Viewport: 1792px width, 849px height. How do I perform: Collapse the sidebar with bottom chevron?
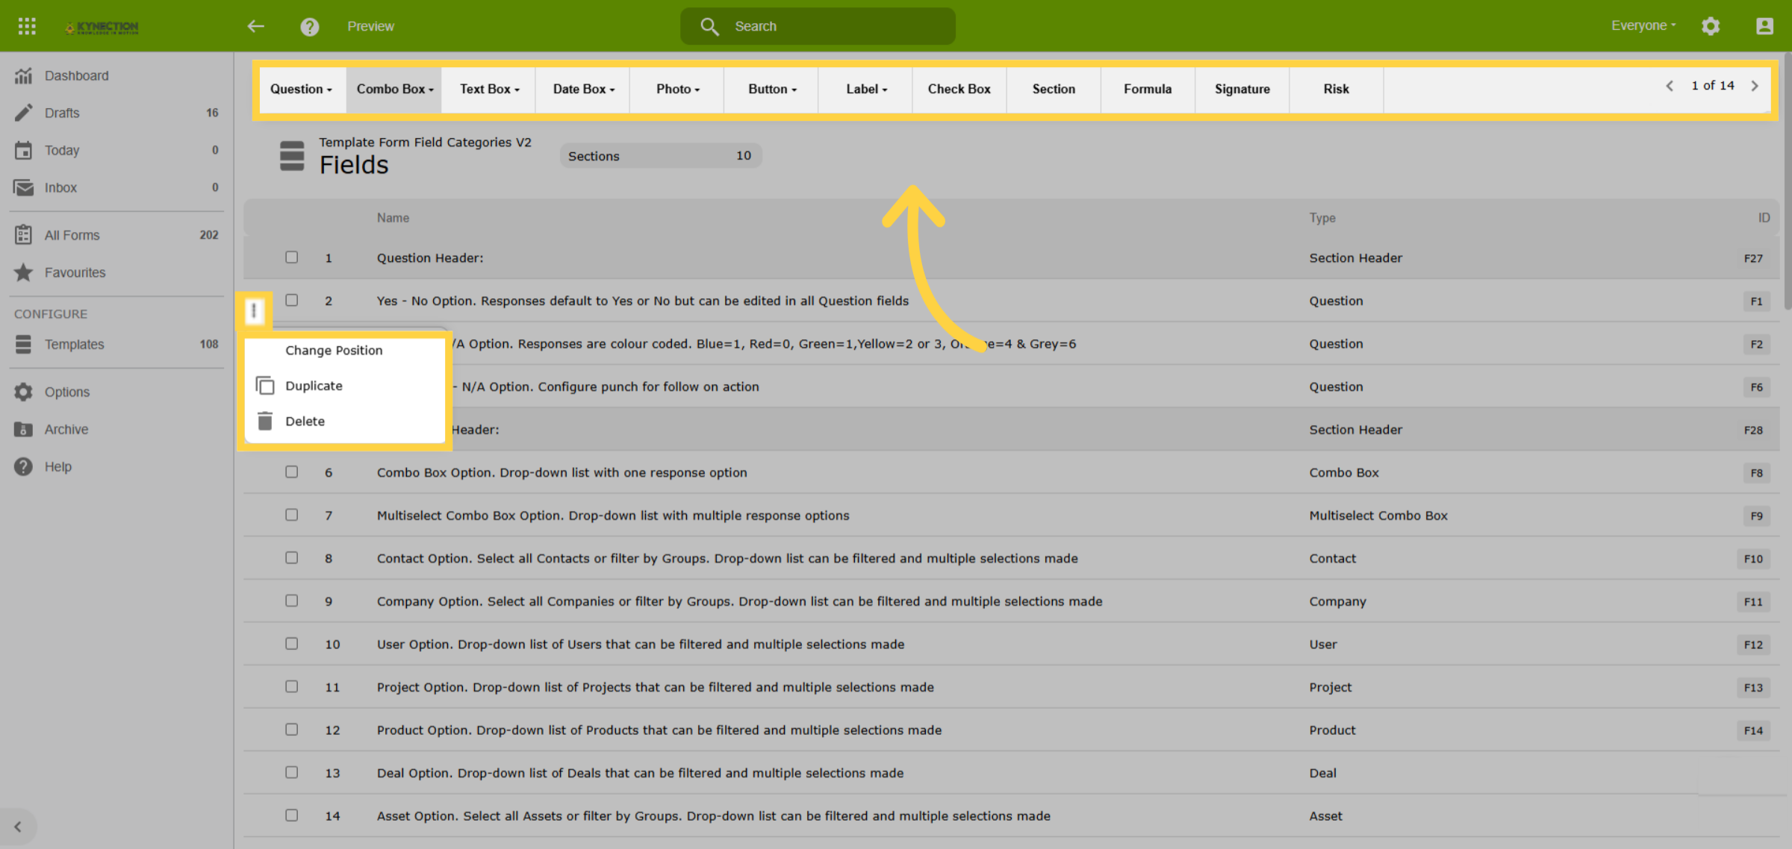(x=18, y=827)
